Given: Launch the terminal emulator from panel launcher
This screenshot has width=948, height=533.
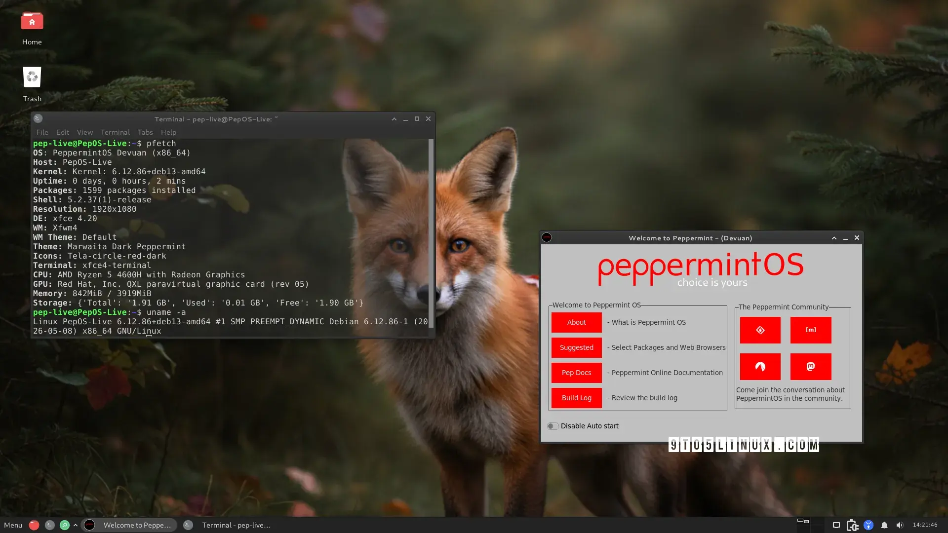Looking at the screenshot, I should pos(49,525).
